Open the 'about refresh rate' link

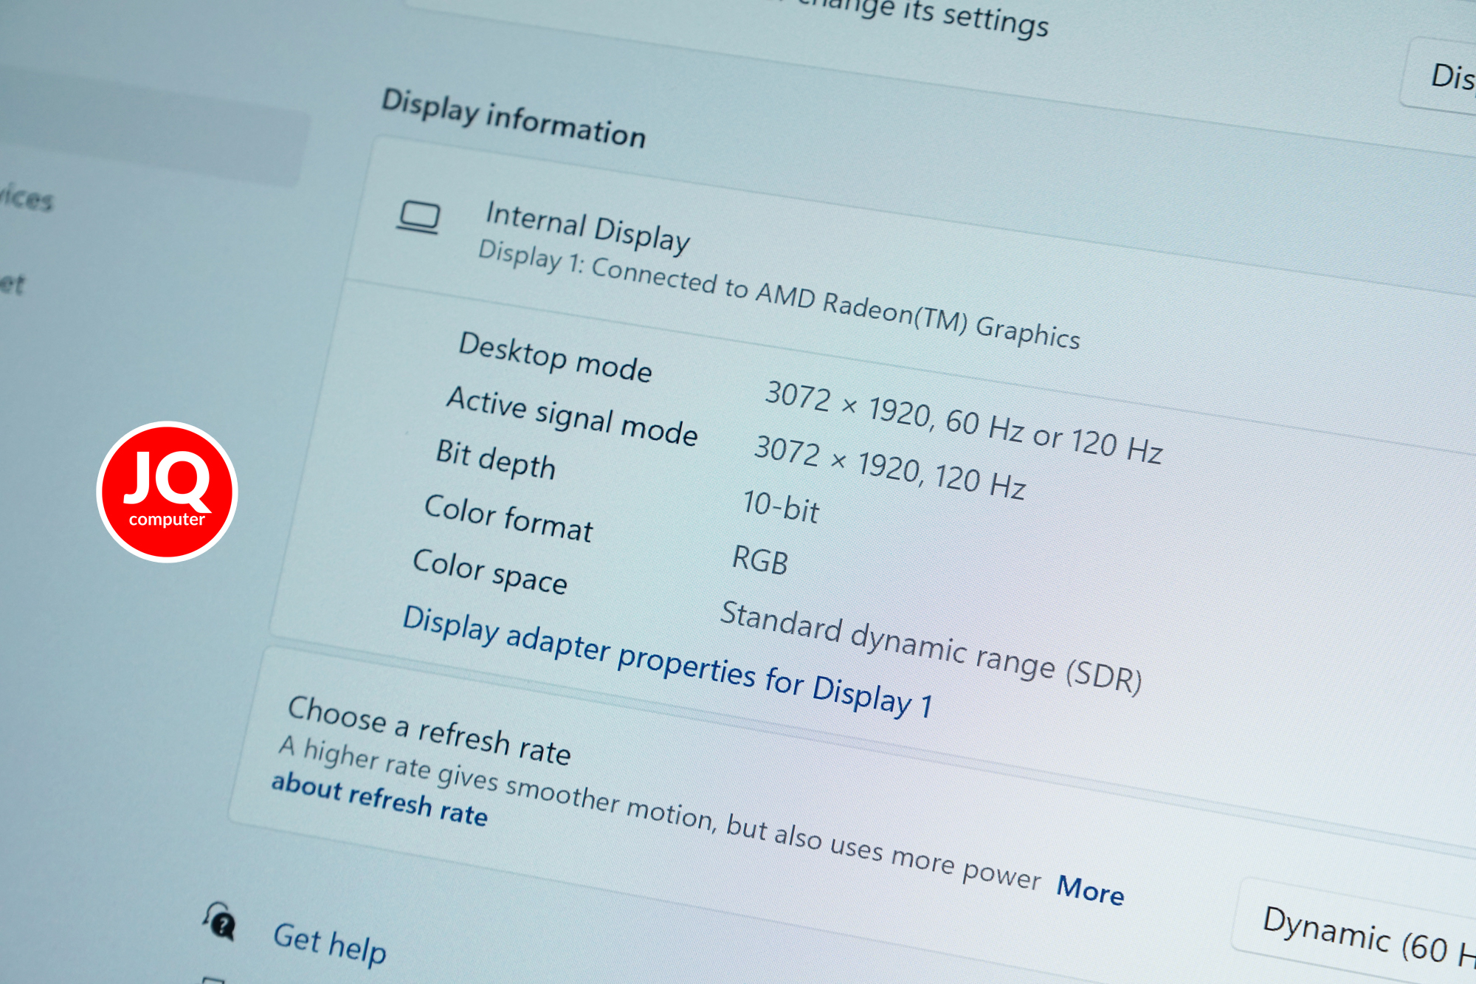(379, 799)
